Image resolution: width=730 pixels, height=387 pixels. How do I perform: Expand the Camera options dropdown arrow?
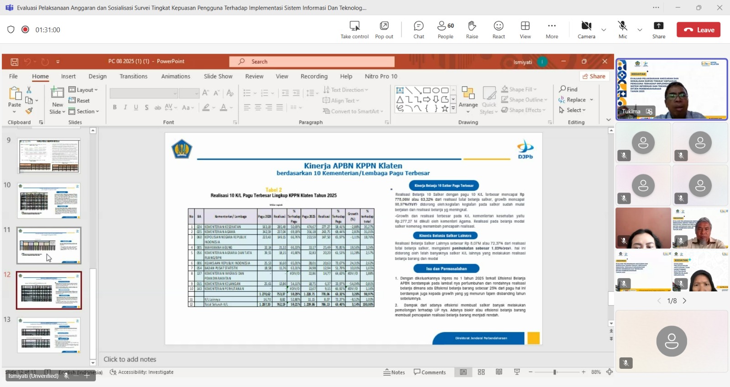[604, 30]
